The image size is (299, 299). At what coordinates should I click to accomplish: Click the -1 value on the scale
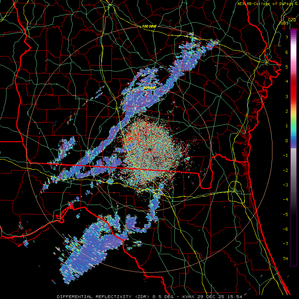click(x=285, y=155)
